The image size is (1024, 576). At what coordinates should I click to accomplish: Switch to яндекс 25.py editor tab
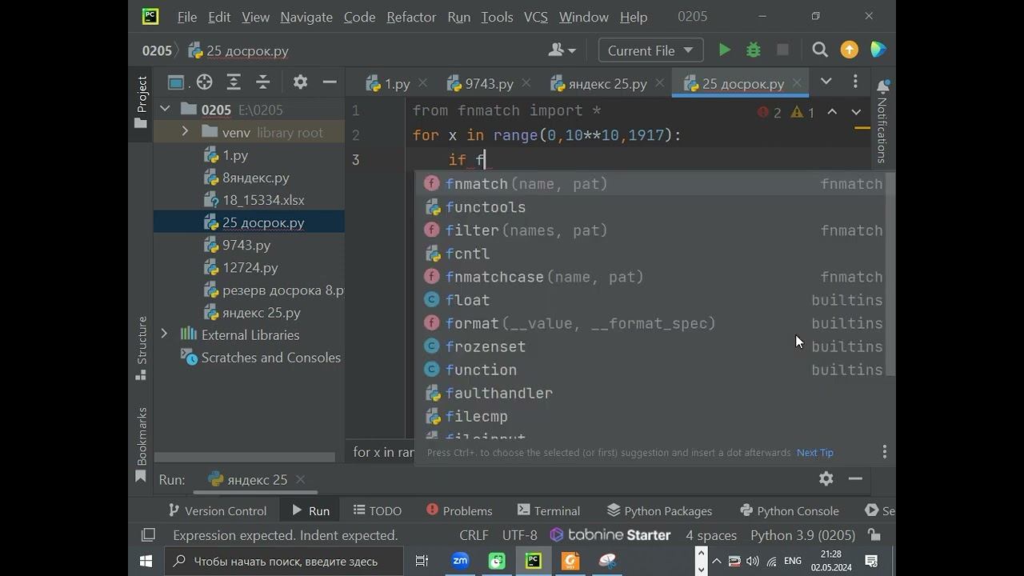[x=606, y=83]
